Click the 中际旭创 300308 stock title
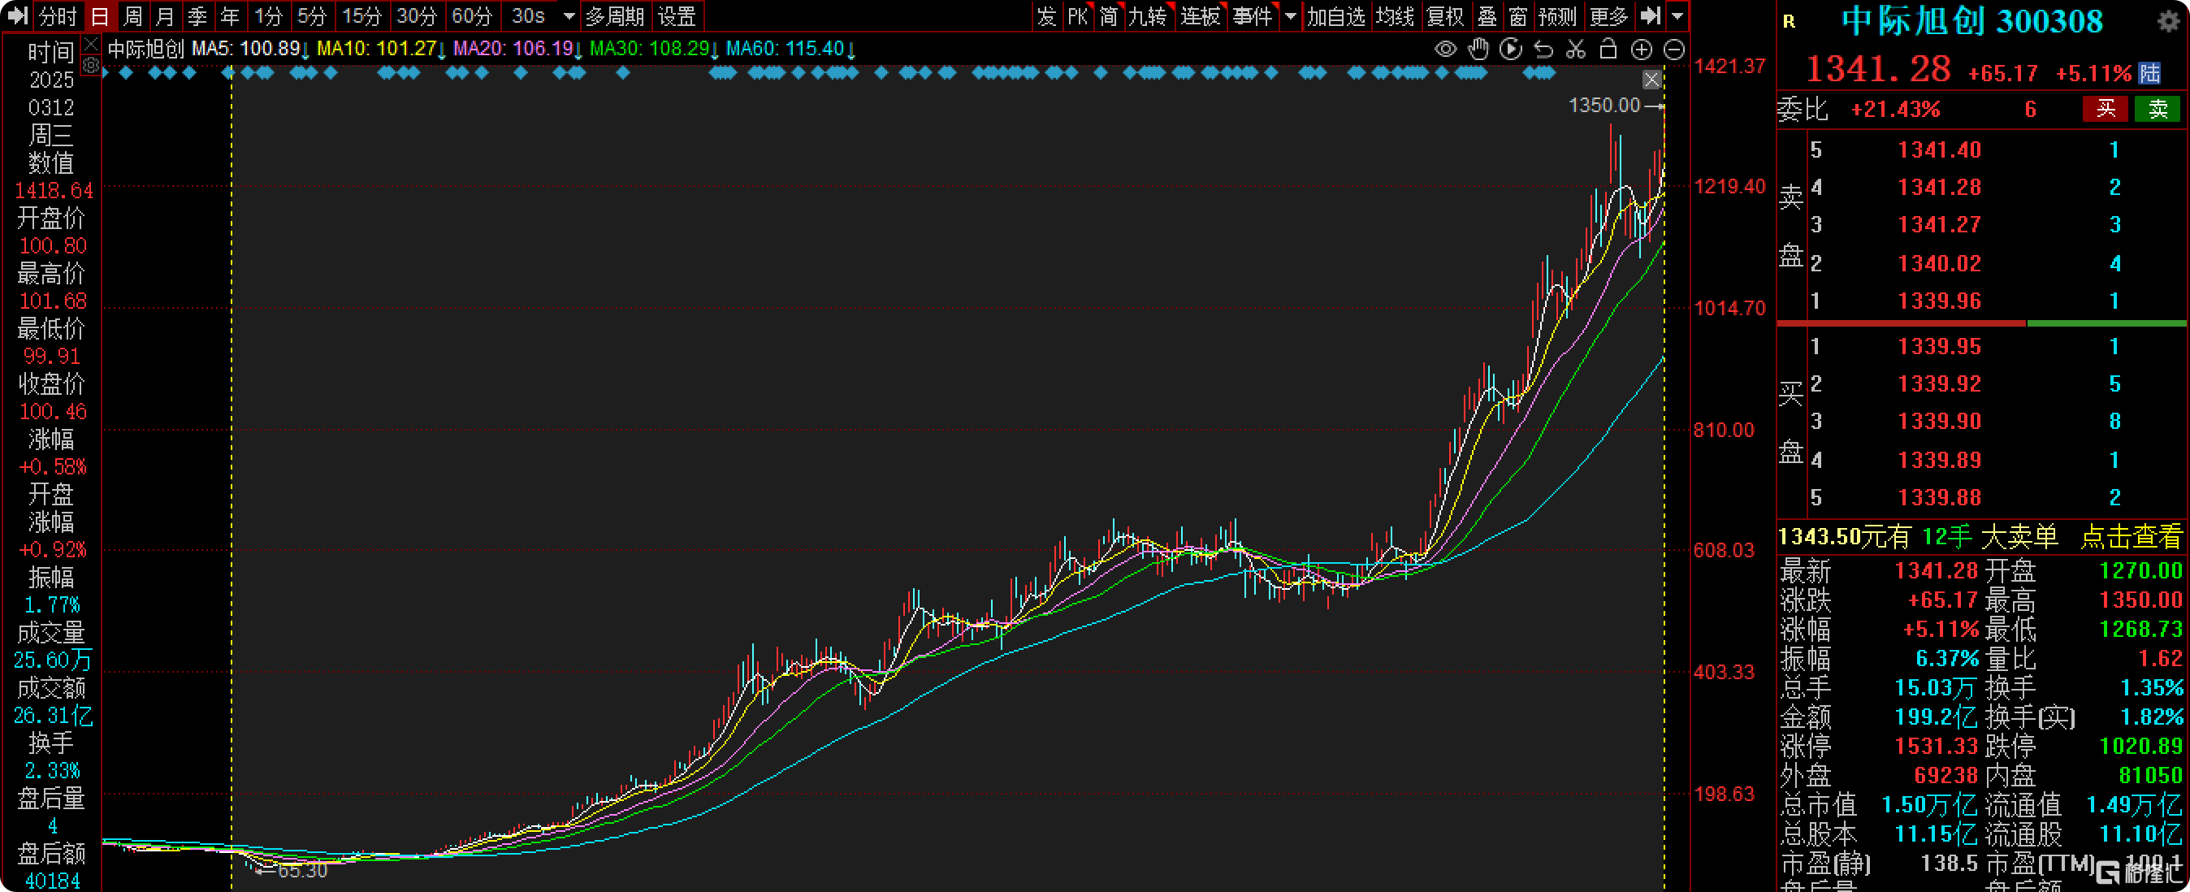The height and width of the screenshot is (892, 2190). [1972, 21]
